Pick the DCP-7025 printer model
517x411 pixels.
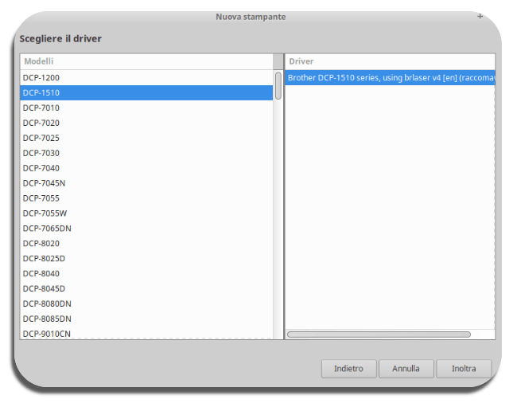[41, 138]
